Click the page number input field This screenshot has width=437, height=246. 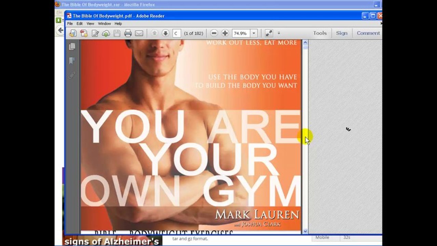click(x=177, y=33)
